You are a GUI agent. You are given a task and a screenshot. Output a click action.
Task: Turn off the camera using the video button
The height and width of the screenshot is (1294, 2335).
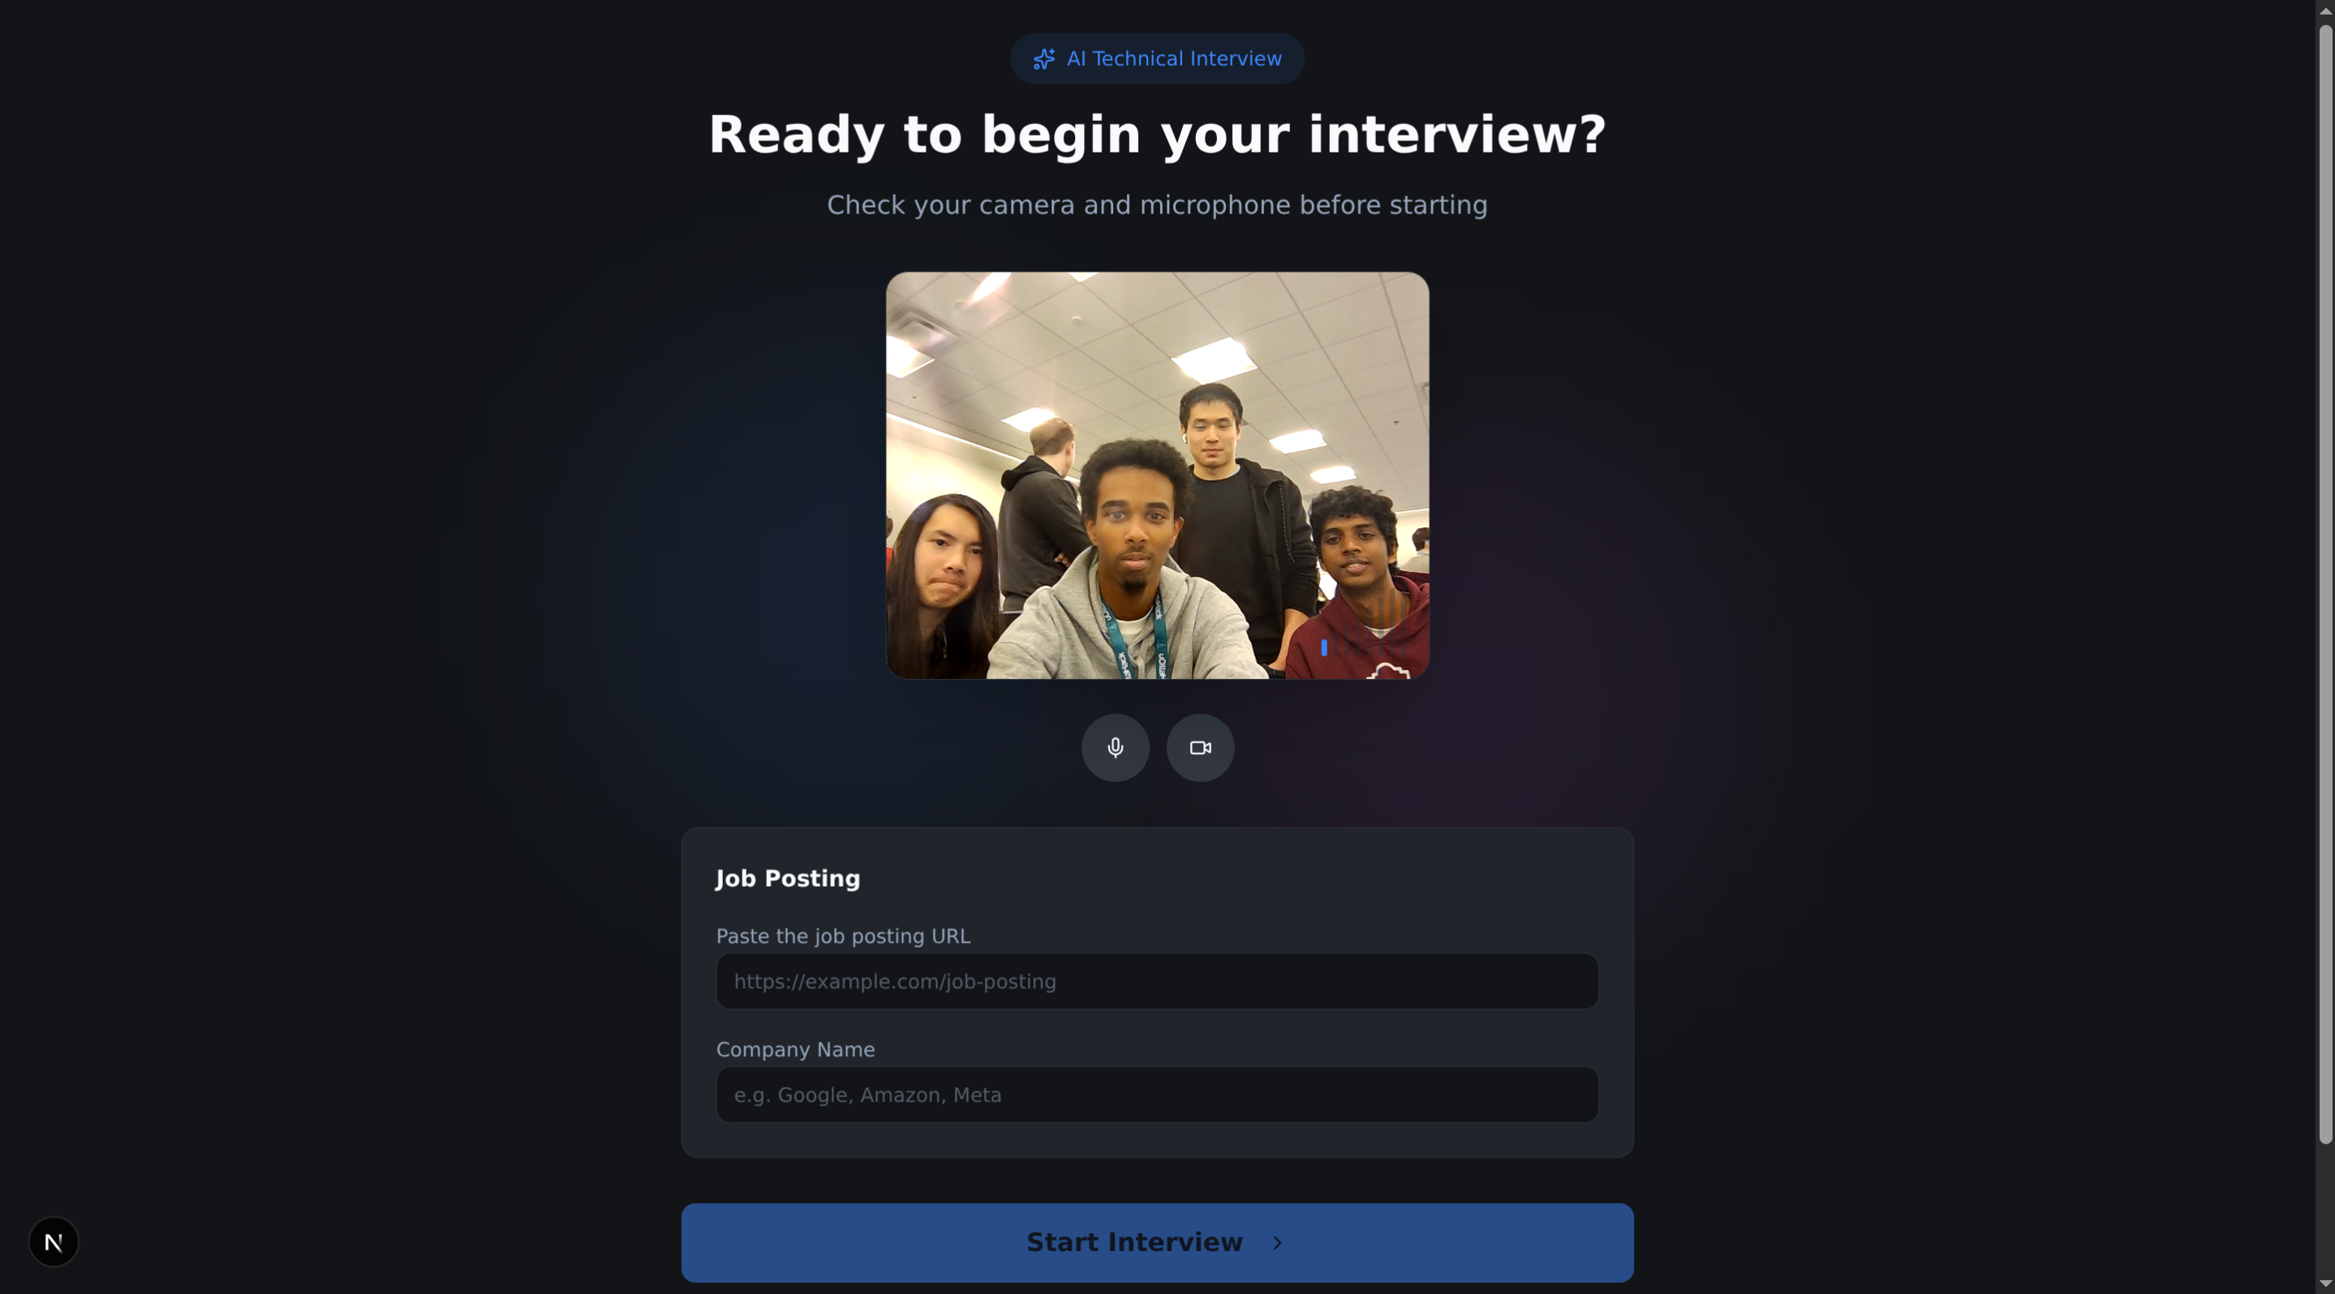coord(1200,747)
